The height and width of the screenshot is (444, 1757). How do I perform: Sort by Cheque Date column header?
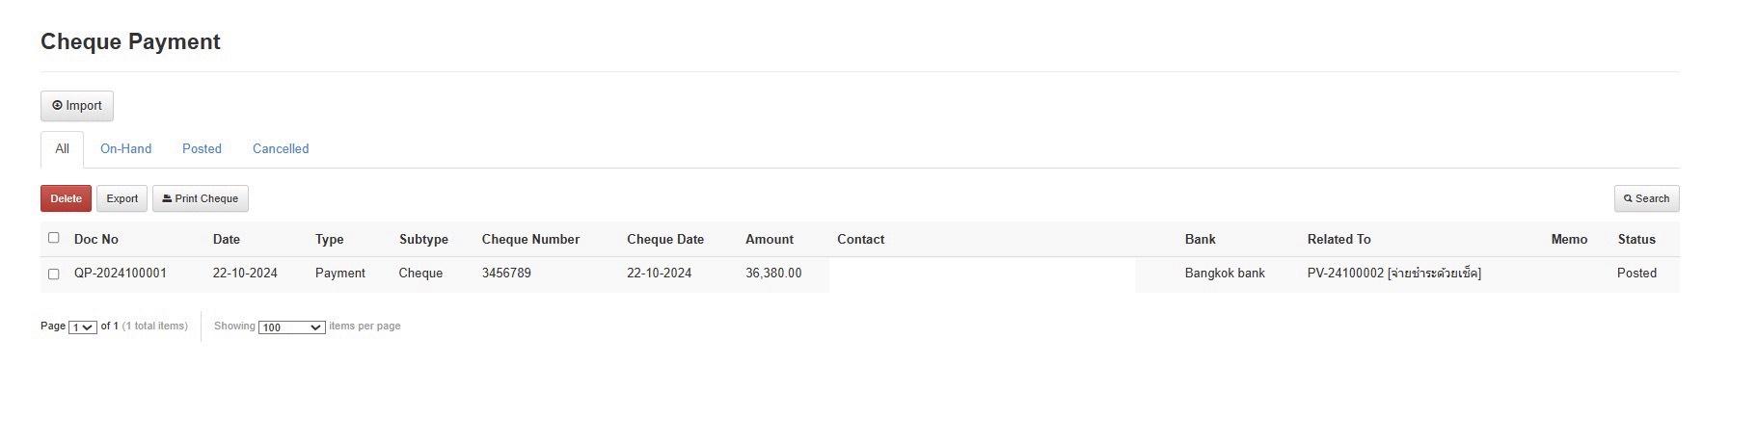[665, 240]
